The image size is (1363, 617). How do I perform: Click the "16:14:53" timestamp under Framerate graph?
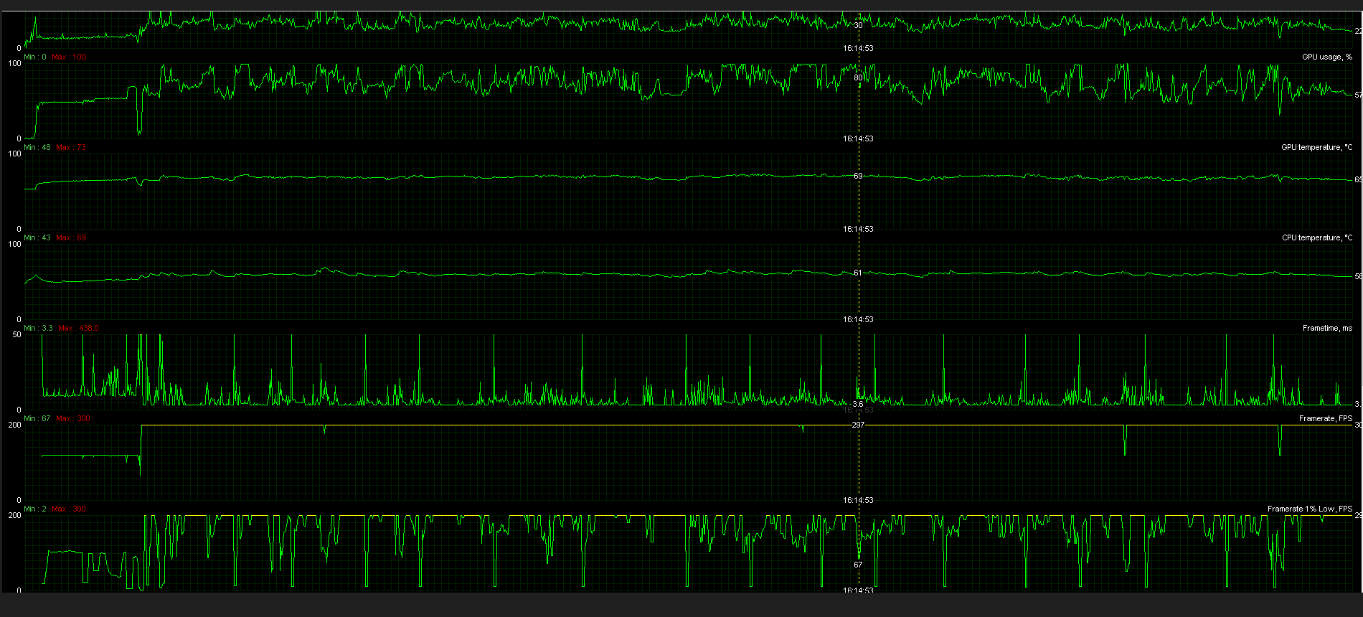(x=859, y=500)
